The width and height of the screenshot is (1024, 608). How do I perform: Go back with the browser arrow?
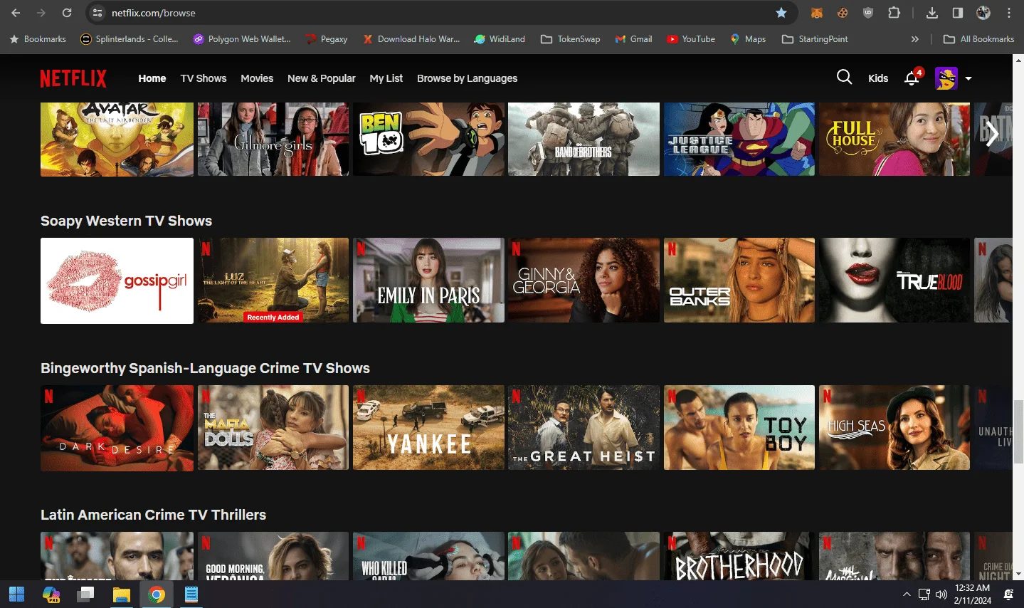coord(16,13)
